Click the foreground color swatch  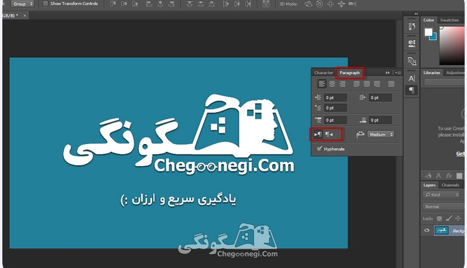(428, 32)
